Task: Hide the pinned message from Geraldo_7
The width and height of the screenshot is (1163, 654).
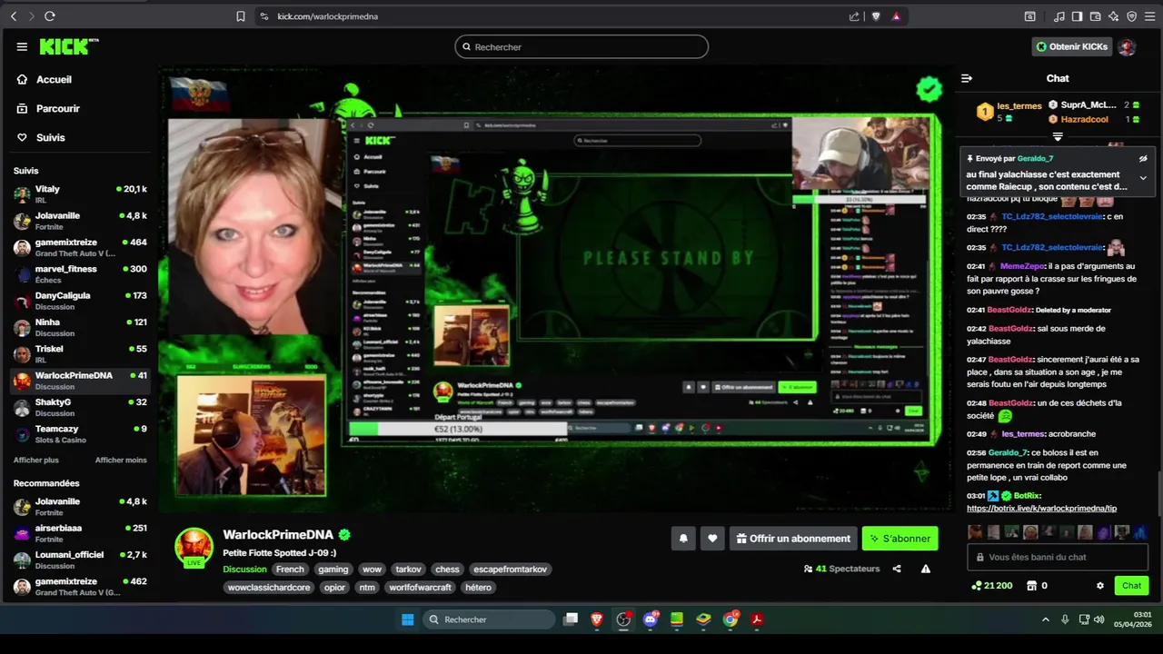Action: coord(1143,158)
